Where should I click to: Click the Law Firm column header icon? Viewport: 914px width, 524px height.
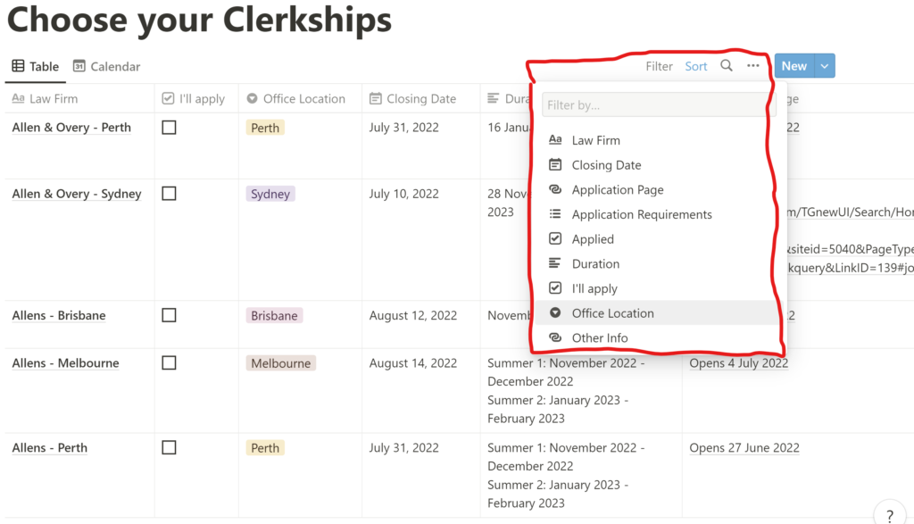click(x=18, y=98)
